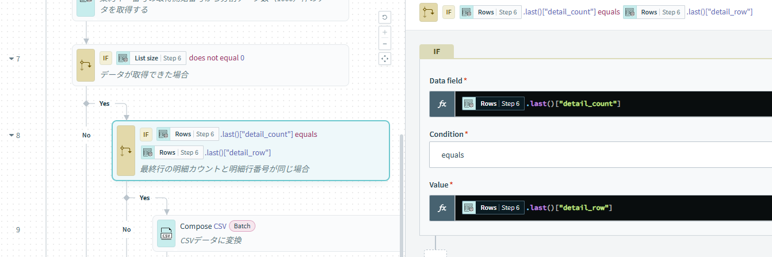
Task: Collapse step 8 using its arrow
Action: [x=11, y=136]
